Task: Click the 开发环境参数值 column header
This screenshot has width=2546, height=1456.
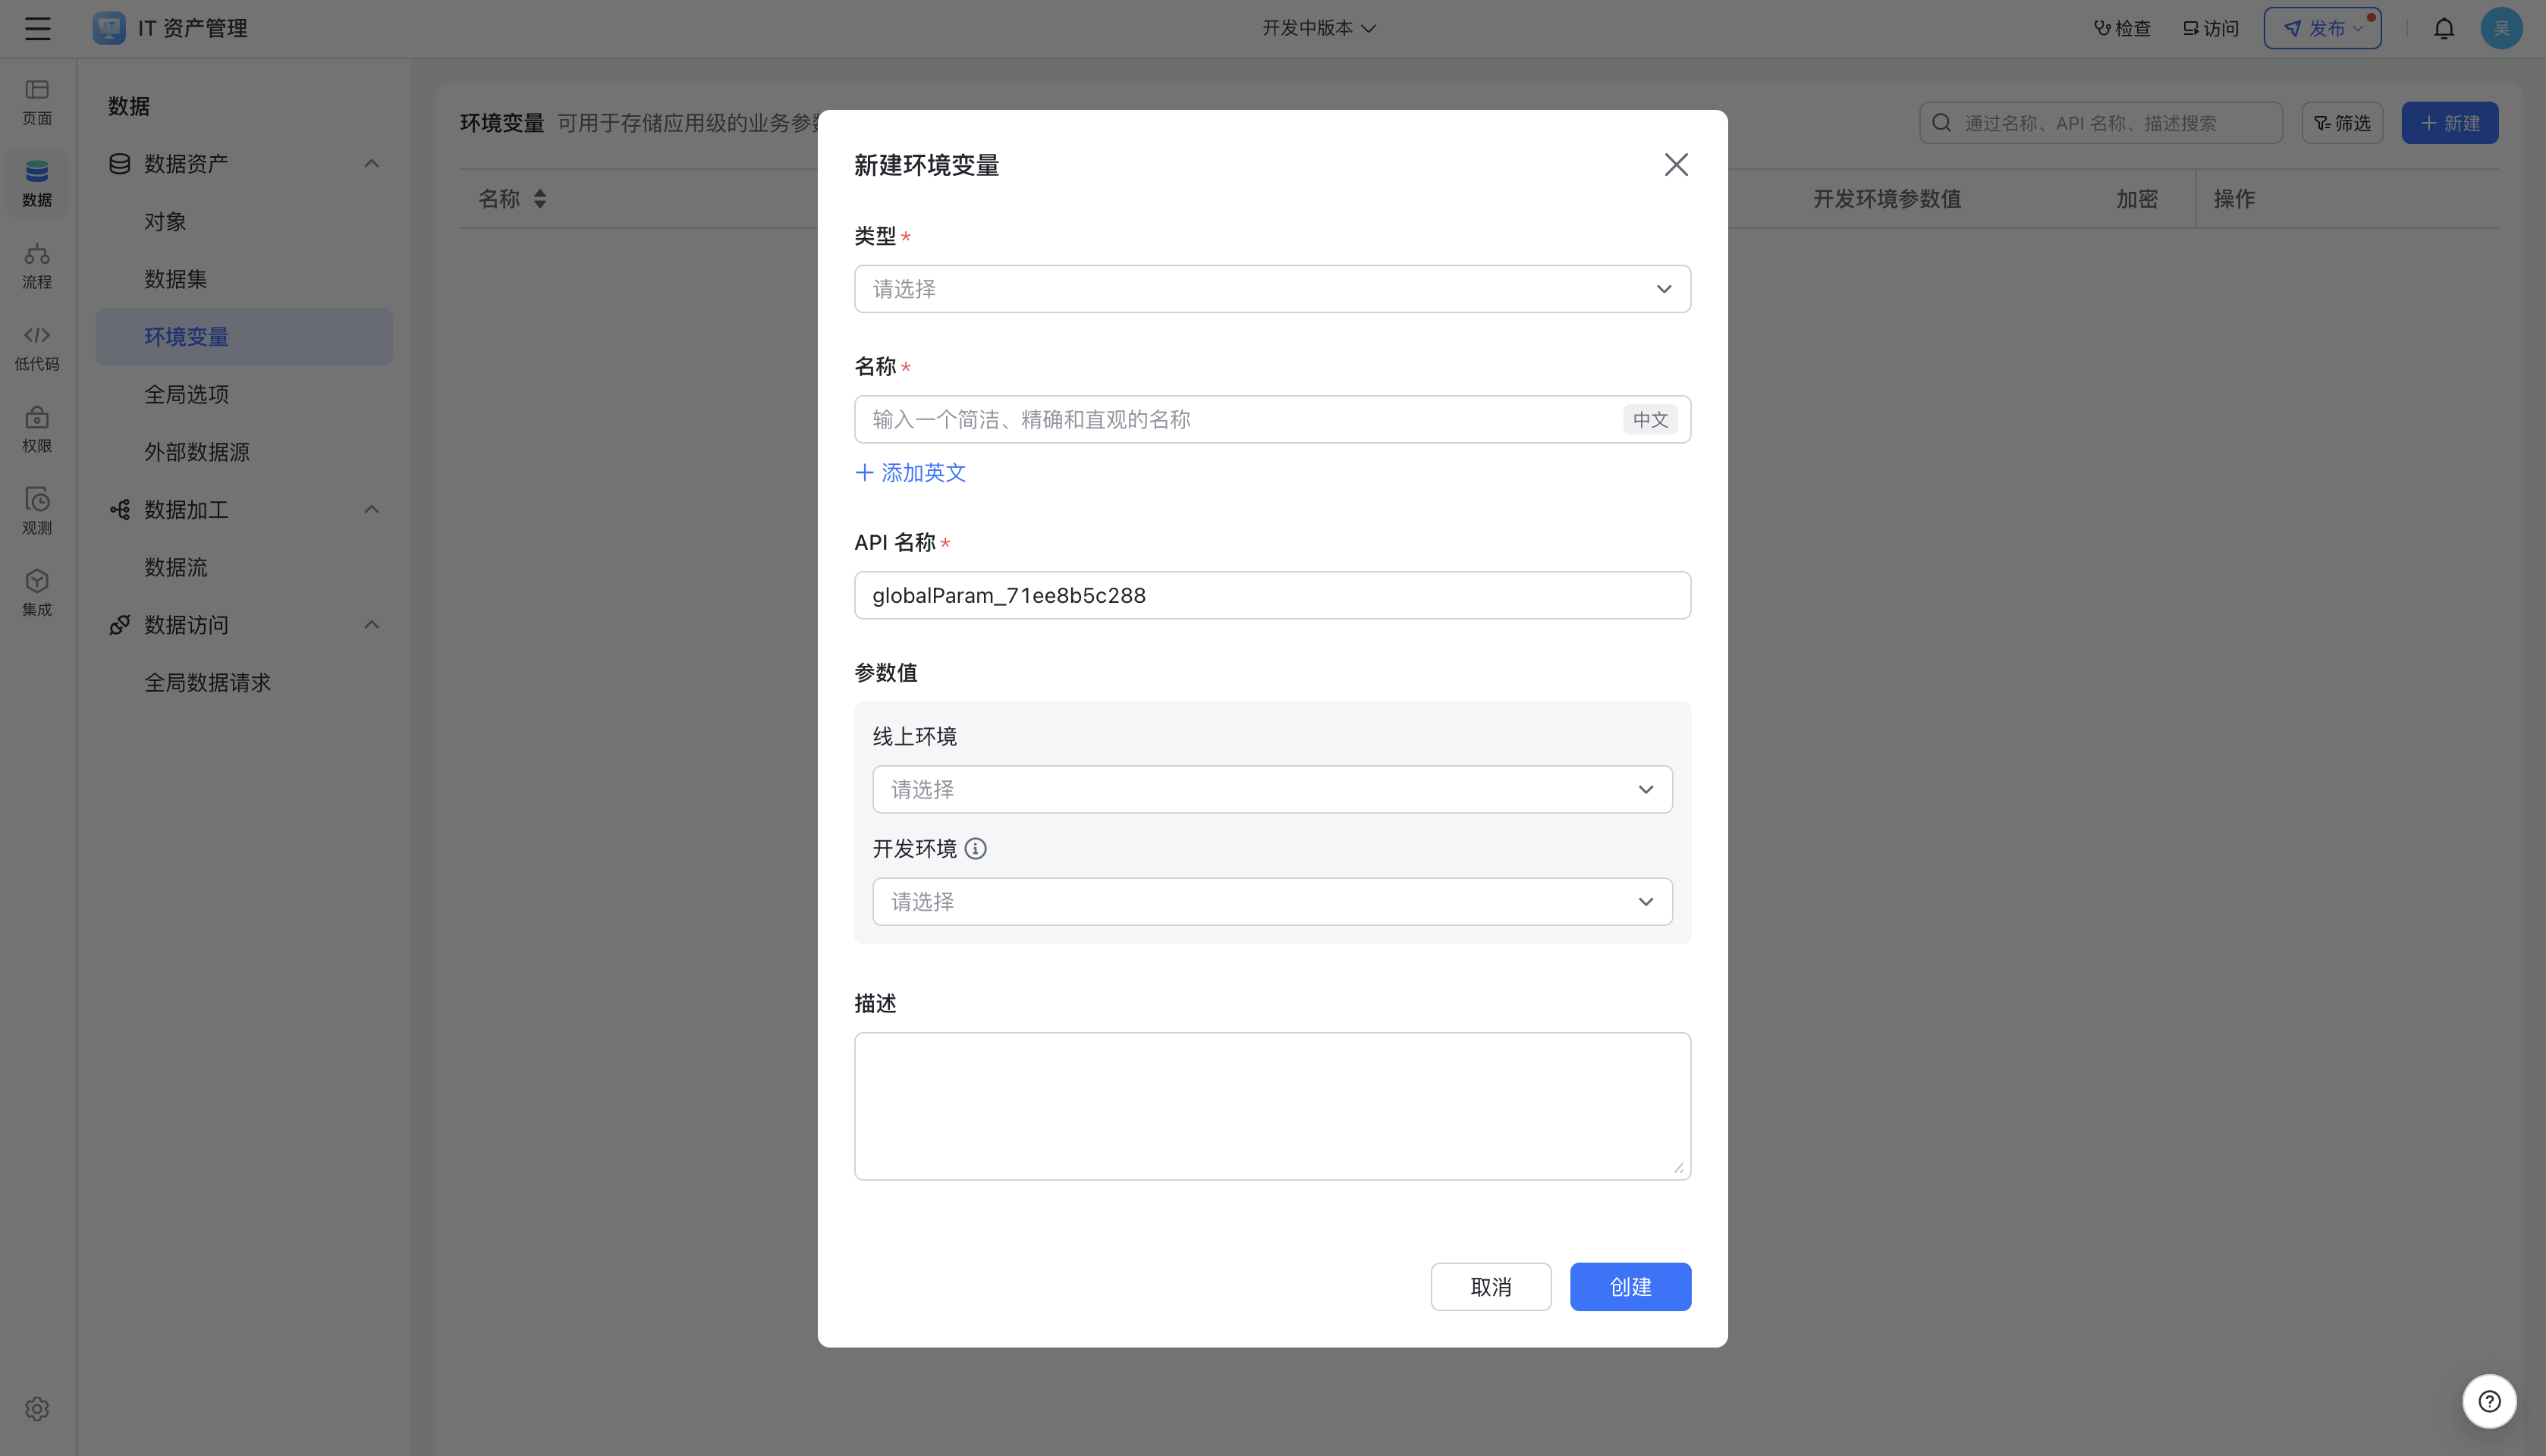Action: pyautogui.click(x=1887, y=199)
